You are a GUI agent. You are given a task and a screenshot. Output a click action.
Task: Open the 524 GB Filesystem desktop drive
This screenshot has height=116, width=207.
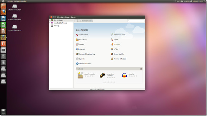pyautogui.click(x=15, y=17)
